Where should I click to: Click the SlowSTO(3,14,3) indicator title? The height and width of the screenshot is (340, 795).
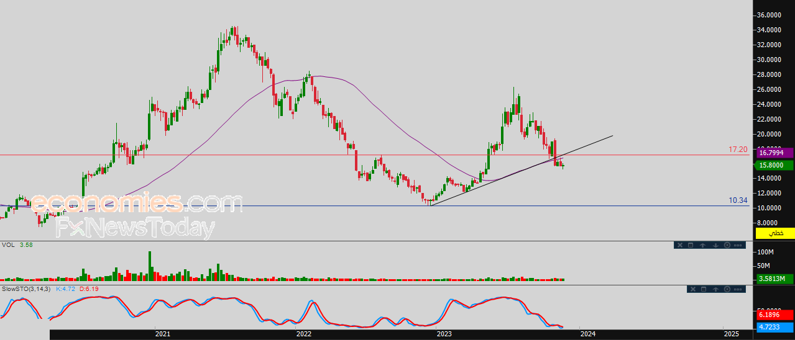[x=26, y=289]
